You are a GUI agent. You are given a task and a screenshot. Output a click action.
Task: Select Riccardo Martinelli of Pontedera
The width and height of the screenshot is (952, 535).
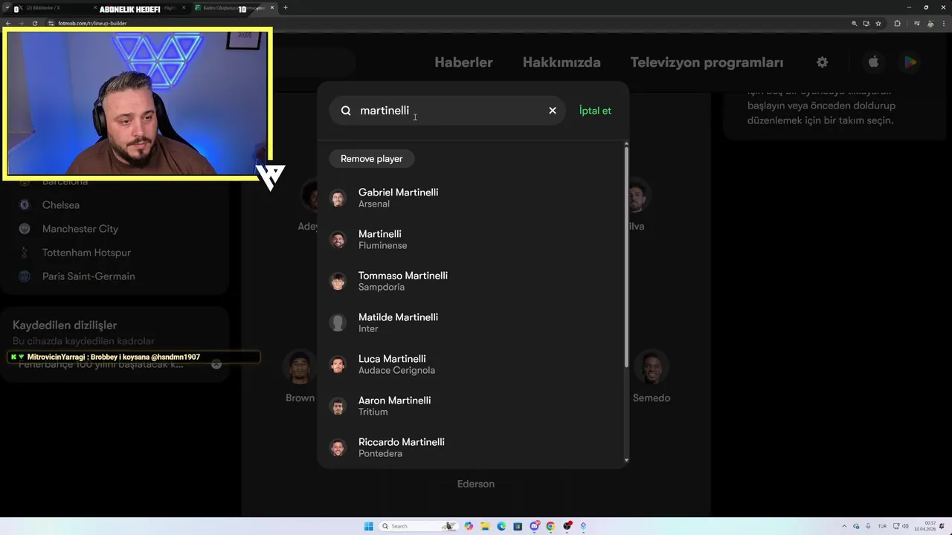[472, 447]
